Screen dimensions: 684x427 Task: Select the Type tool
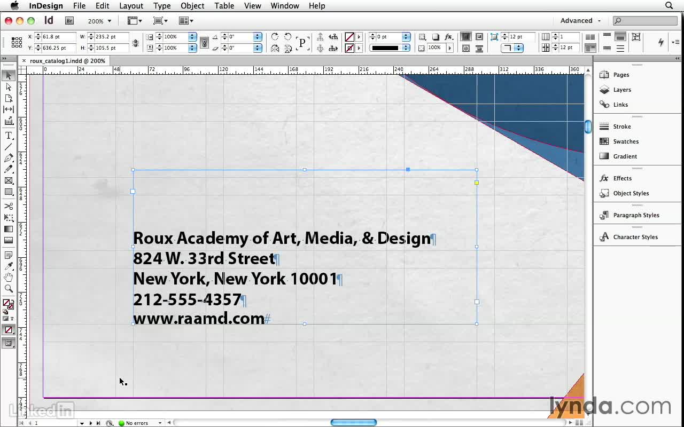point(9,136)
